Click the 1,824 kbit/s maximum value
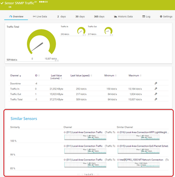The image size is (175, 177). point(136,94)
